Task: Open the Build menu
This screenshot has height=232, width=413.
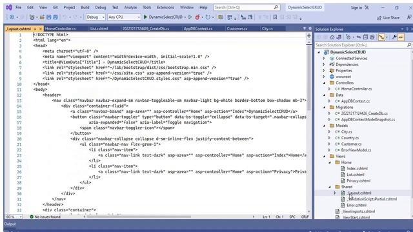Action: pyautogui.click(x=85, y=7)
